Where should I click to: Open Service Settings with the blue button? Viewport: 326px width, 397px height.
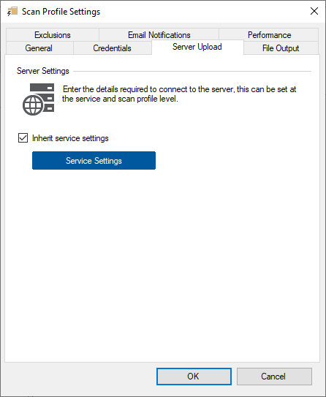[94, 161]
